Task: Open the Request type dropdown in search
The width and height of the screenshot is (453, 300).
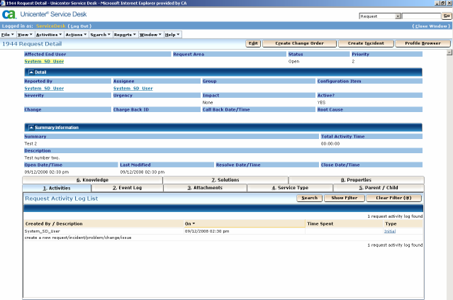Action: [380, 16]
